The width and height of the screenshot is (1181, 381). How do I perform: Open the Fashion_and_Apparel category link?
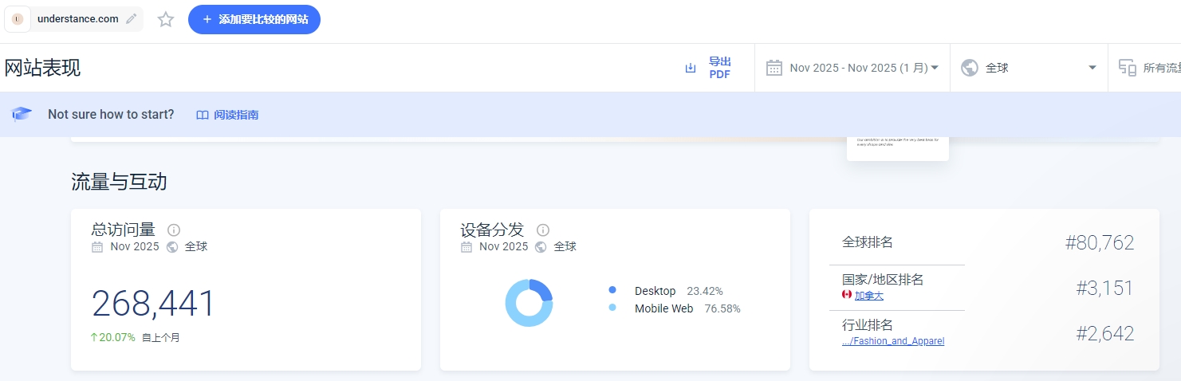click(x=893, y=341)
